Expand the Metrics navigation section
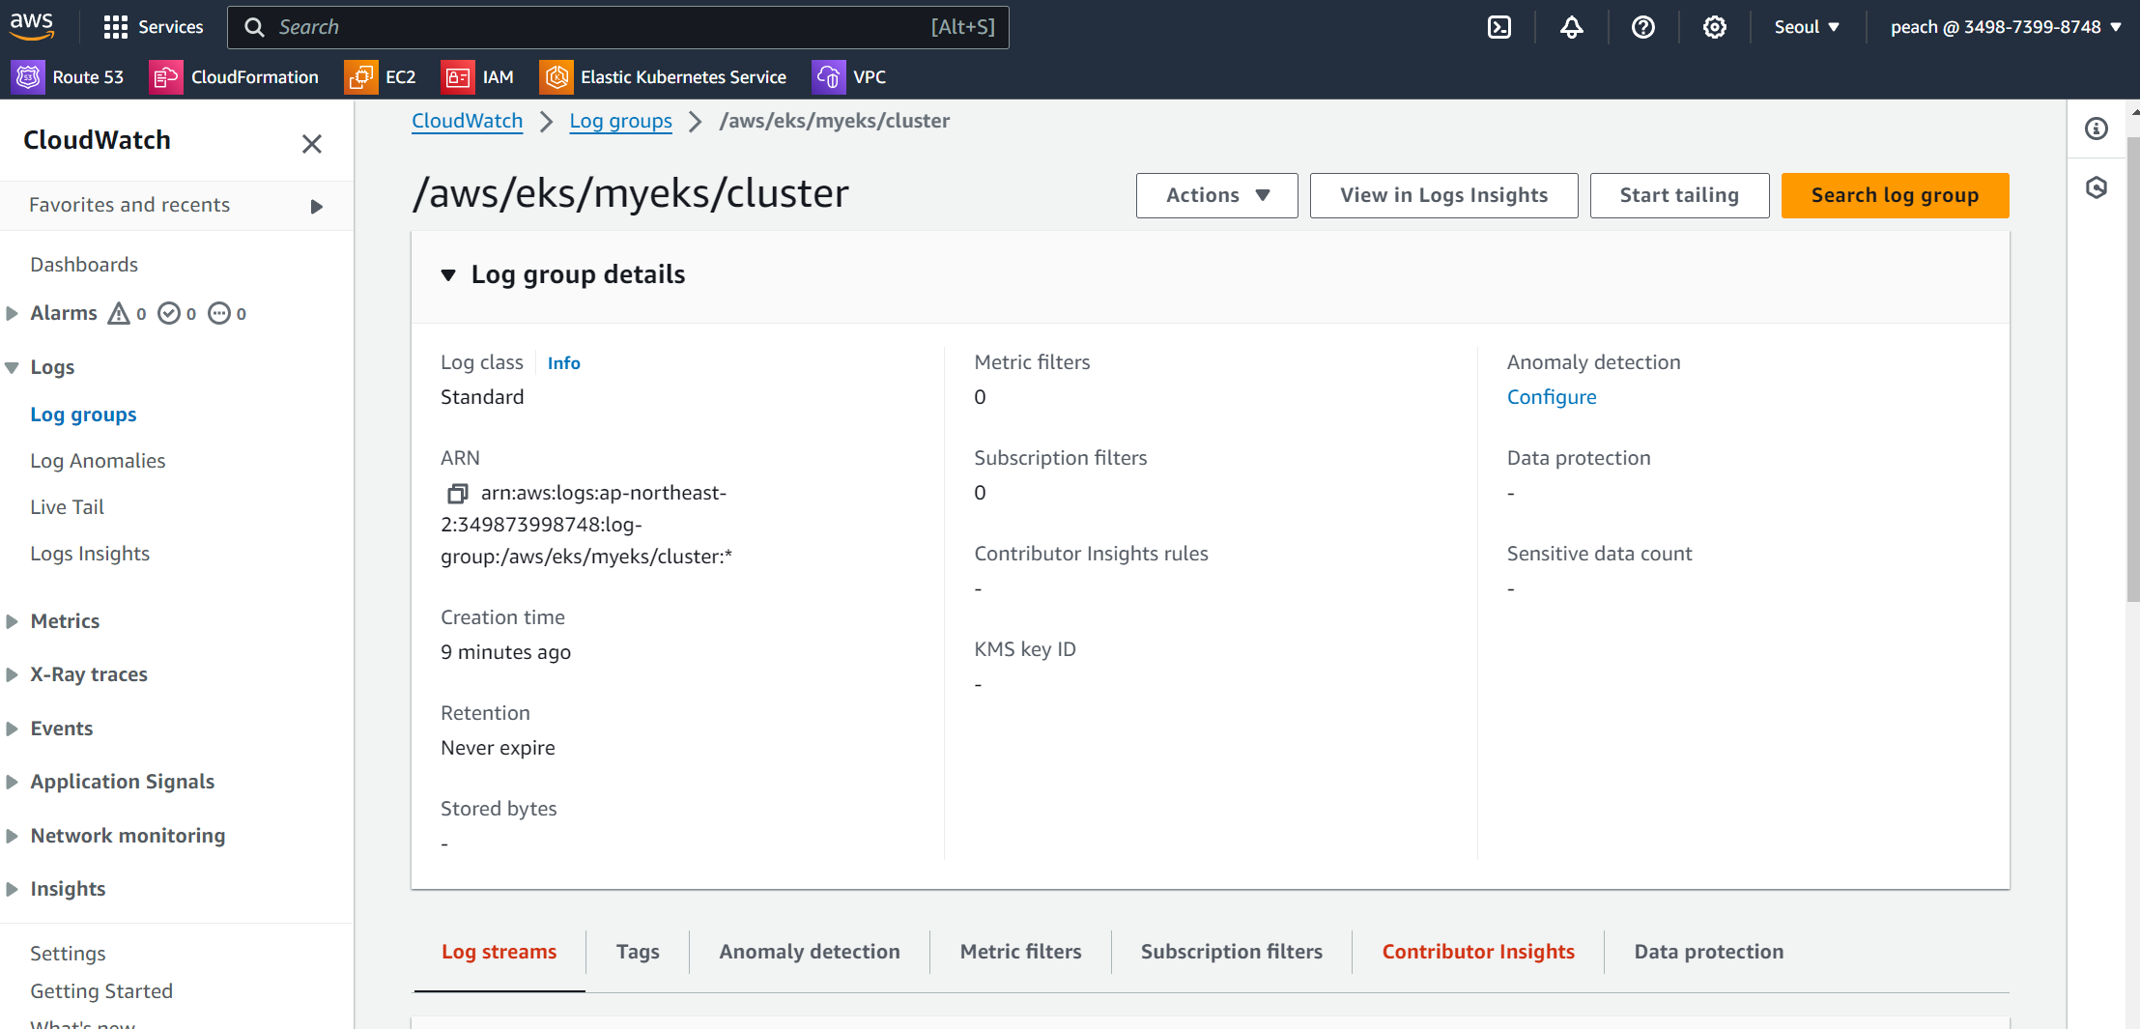 (12, 621)
